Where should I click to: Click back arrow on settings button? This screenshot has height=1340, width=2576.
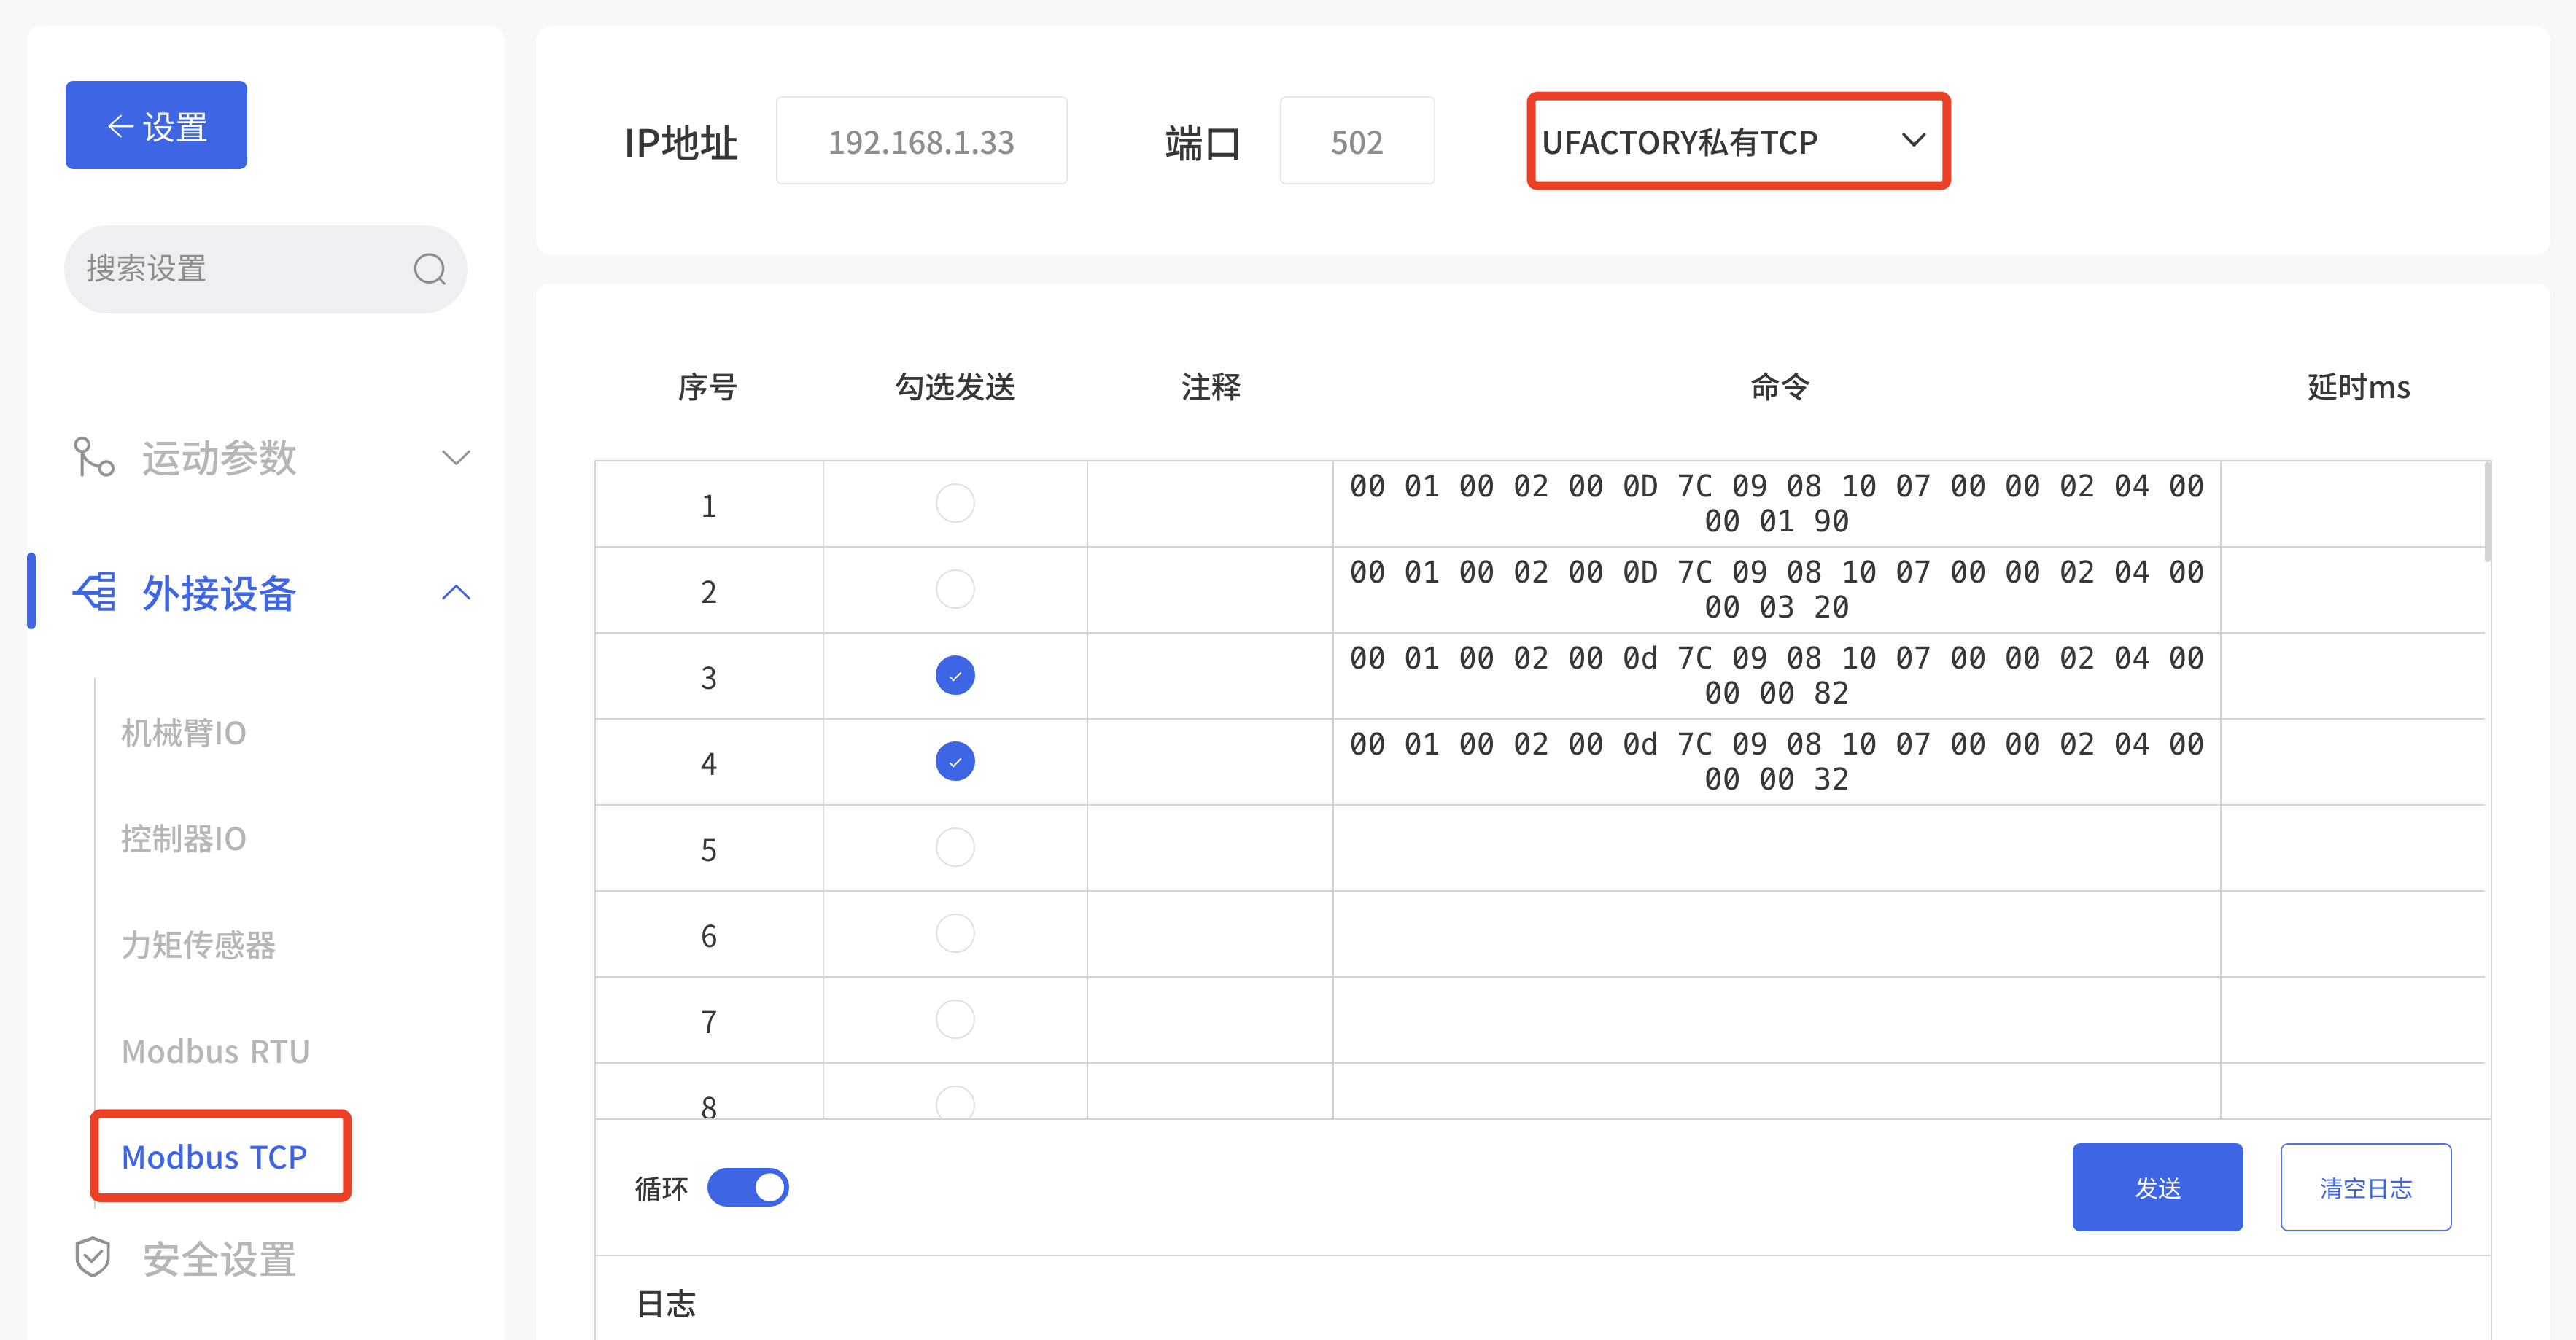click(120, 126)
